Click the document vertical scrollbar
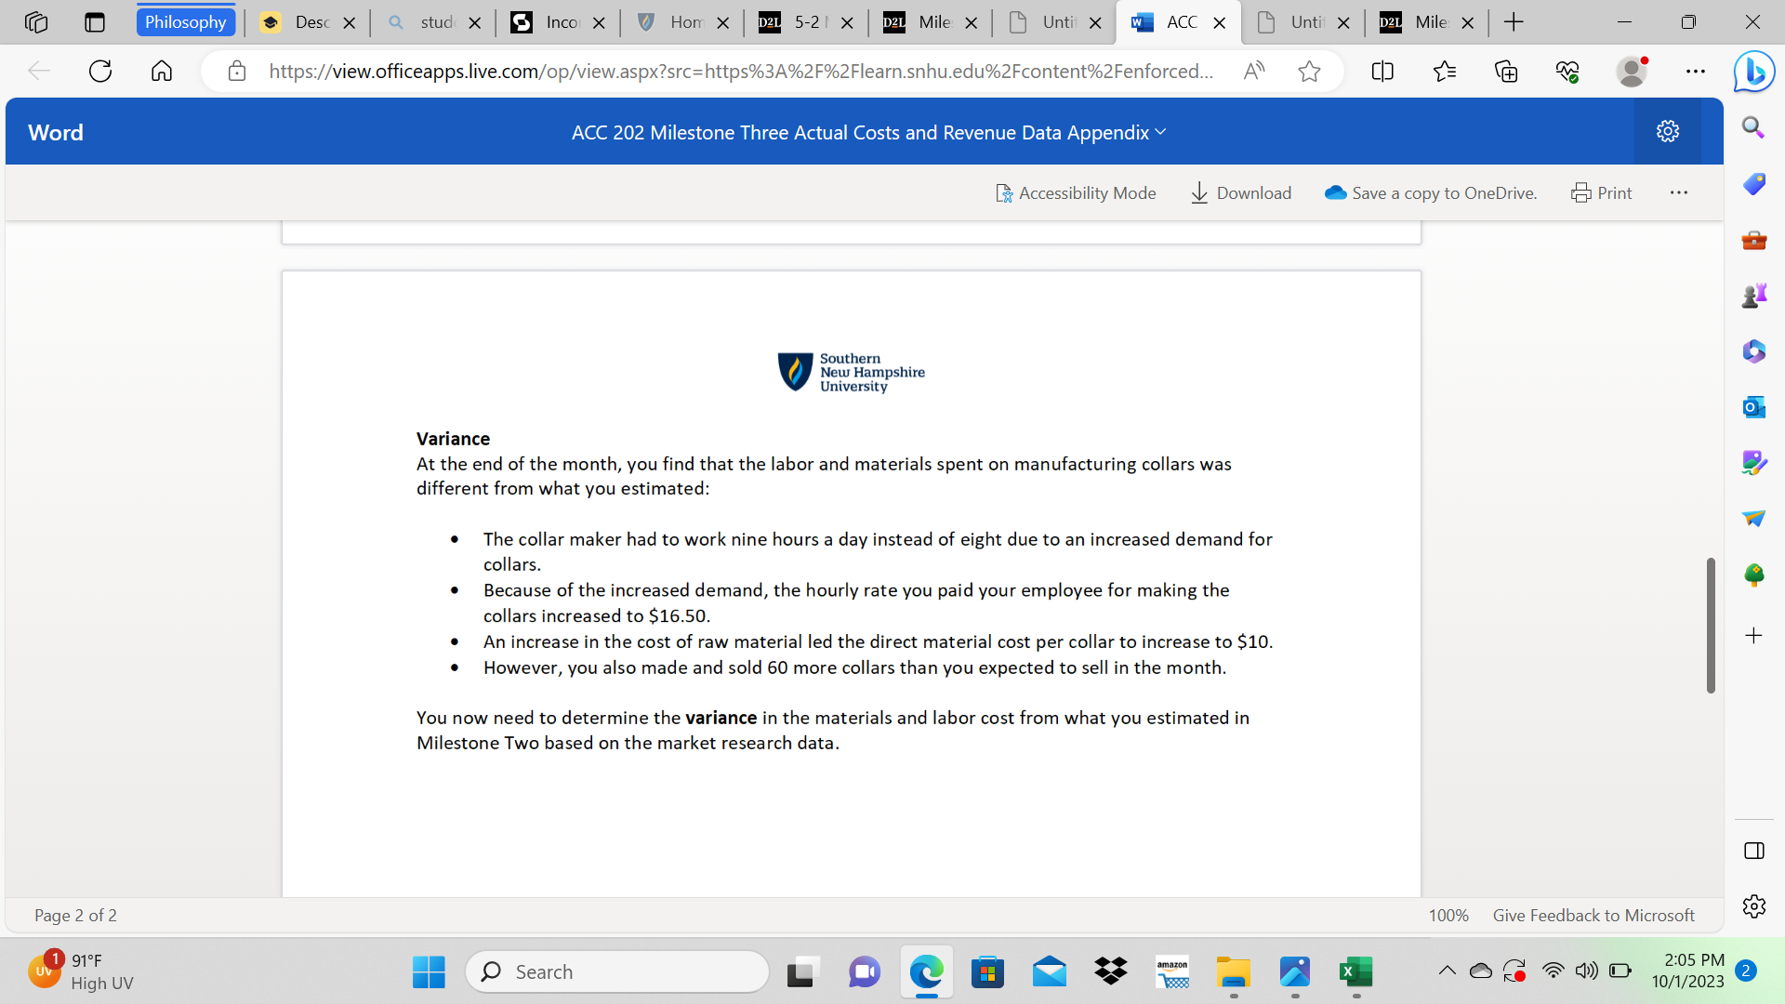 click(1710, 625)
